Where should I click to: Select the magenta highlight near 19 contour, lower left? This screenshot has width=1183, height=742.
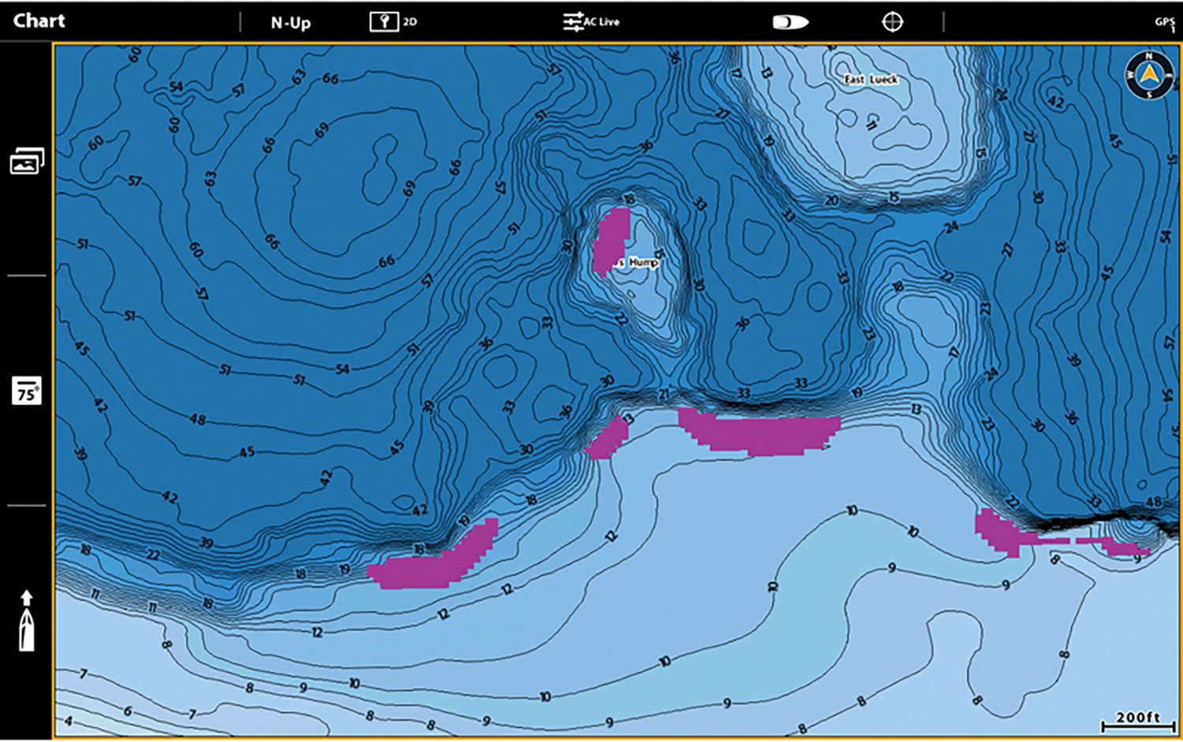tap(434, 563)
